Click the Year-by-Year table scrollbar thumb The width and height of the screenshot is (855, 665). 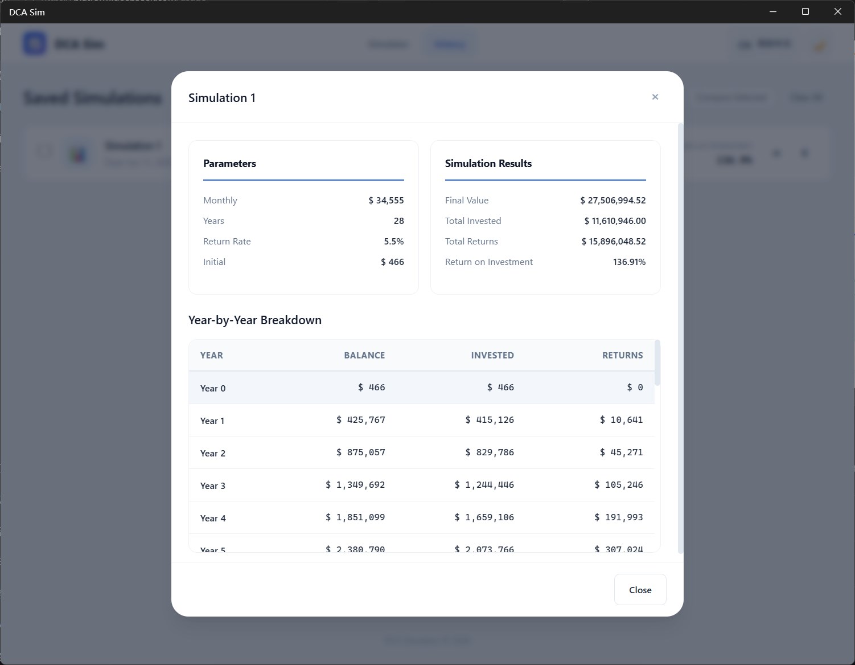point(657,362)
